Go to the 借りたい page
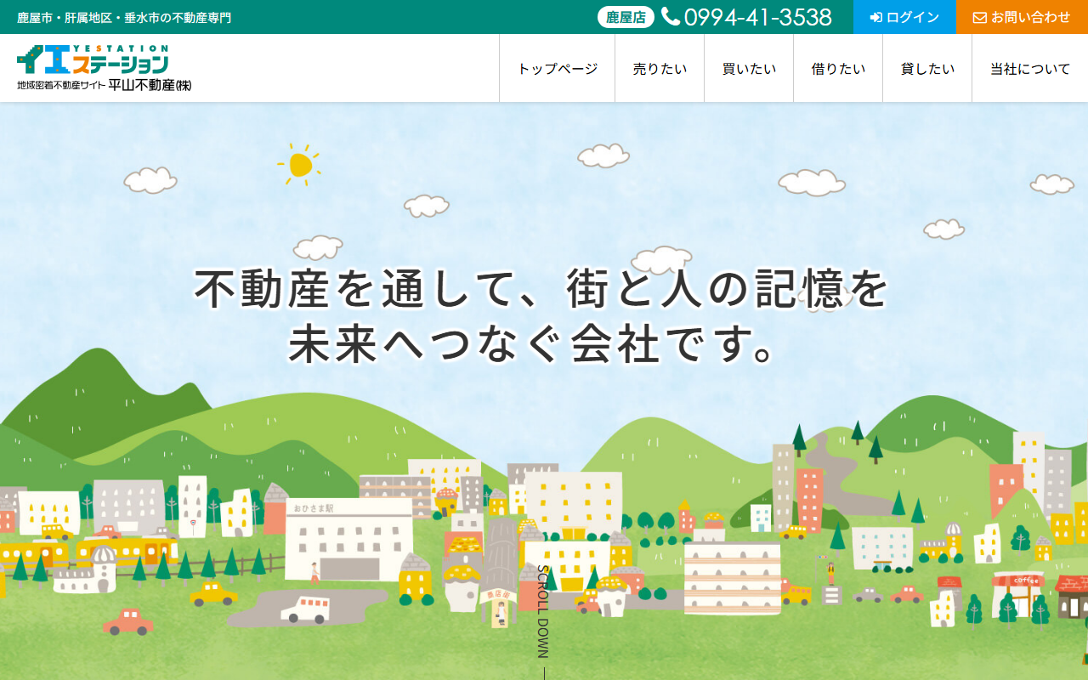The width and height of the screenshot is (1088, 680). tap(838, 69)
